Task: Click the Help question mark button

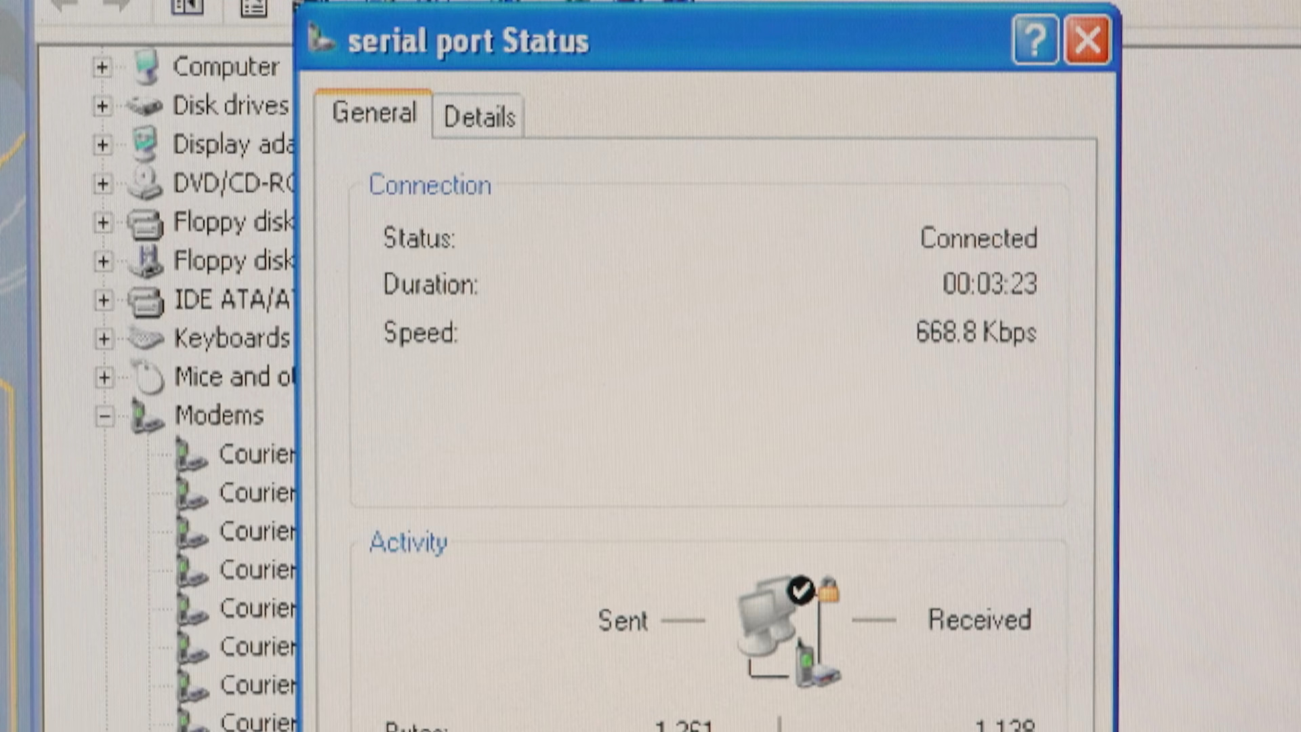Action: point(1035,39)
